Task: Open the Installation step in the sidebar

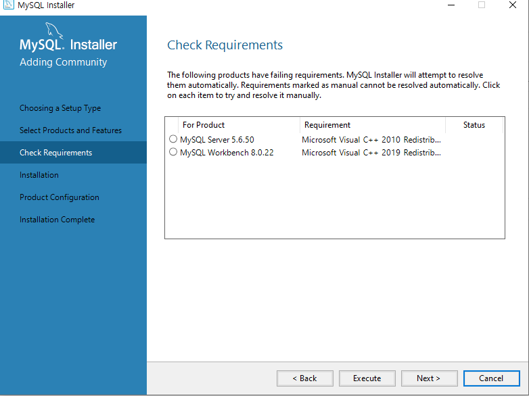Action: 39,175
